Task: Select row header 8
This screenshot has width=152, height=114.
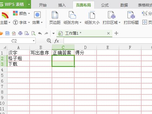Action: (x=3, y=92)
